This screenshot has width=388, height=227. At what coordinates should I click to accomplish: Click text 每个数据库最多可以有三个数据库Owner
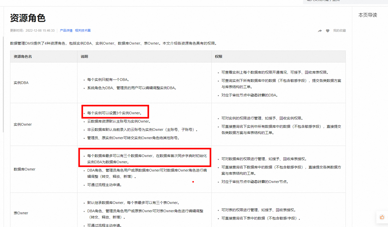120,156
